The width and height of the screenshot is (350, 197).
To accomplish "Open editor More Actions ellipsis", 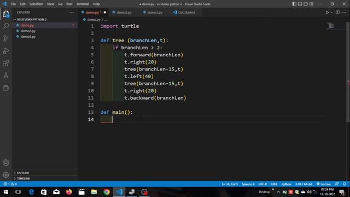I will [x=344, y=13].
